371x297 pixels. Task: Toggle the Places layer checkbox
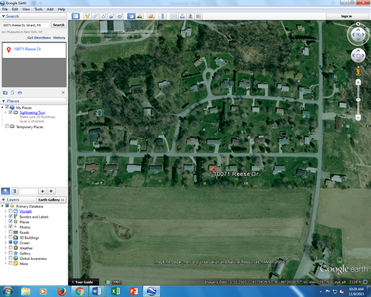tap(11, 222)
